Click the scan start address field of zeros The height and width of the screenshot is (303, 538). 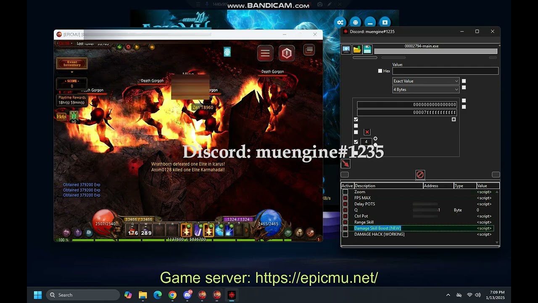(x=406, y=104)
